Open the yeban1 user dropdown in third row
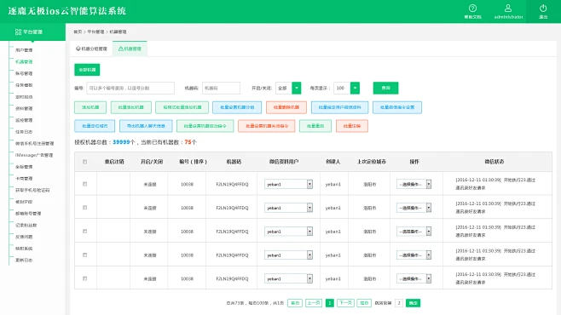 click(288, 232)
